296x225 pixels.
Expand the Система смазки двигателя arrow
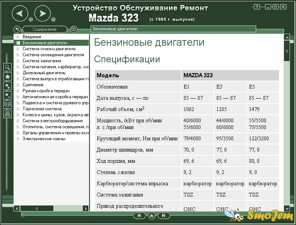click(18, 49)
